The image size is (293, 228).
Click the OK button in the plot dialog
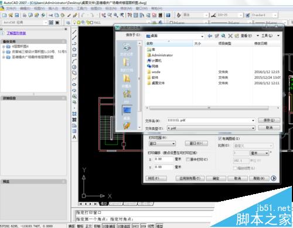tap(216, 178)
